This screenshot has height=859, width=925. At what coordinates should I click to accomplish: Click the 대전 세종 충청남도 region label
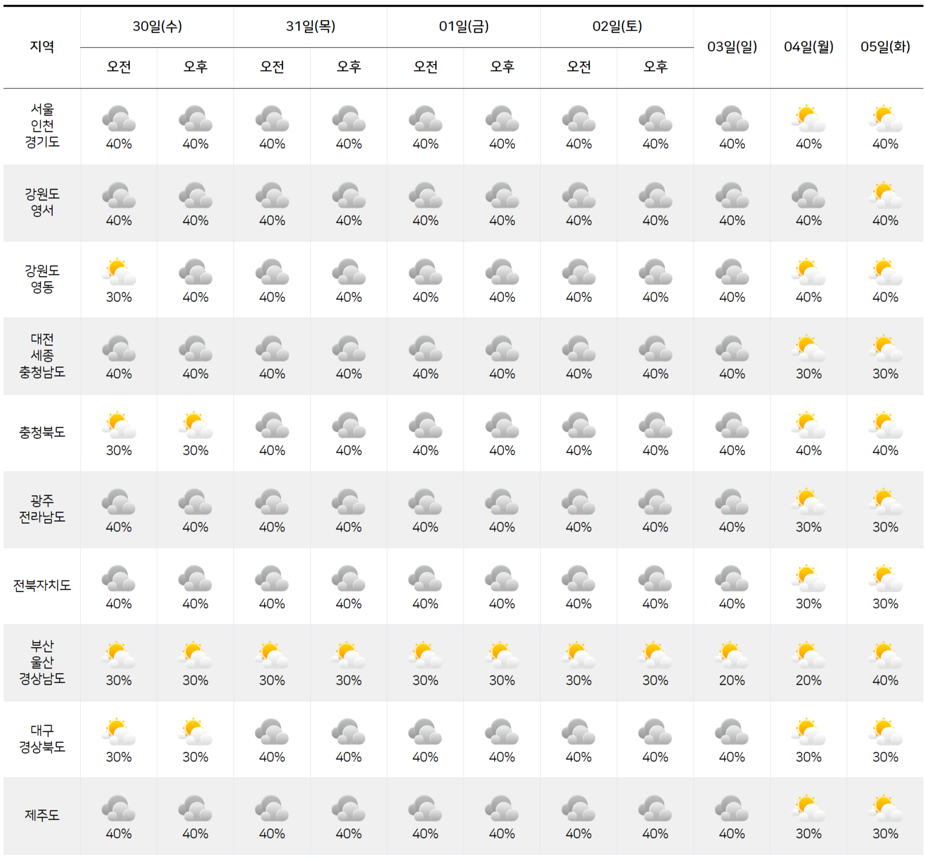pos(42,355)
